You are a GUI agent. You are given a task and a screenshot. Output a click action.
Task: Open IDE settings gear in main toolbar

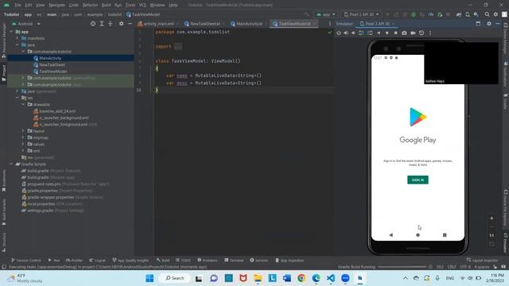tap(495, 14)
